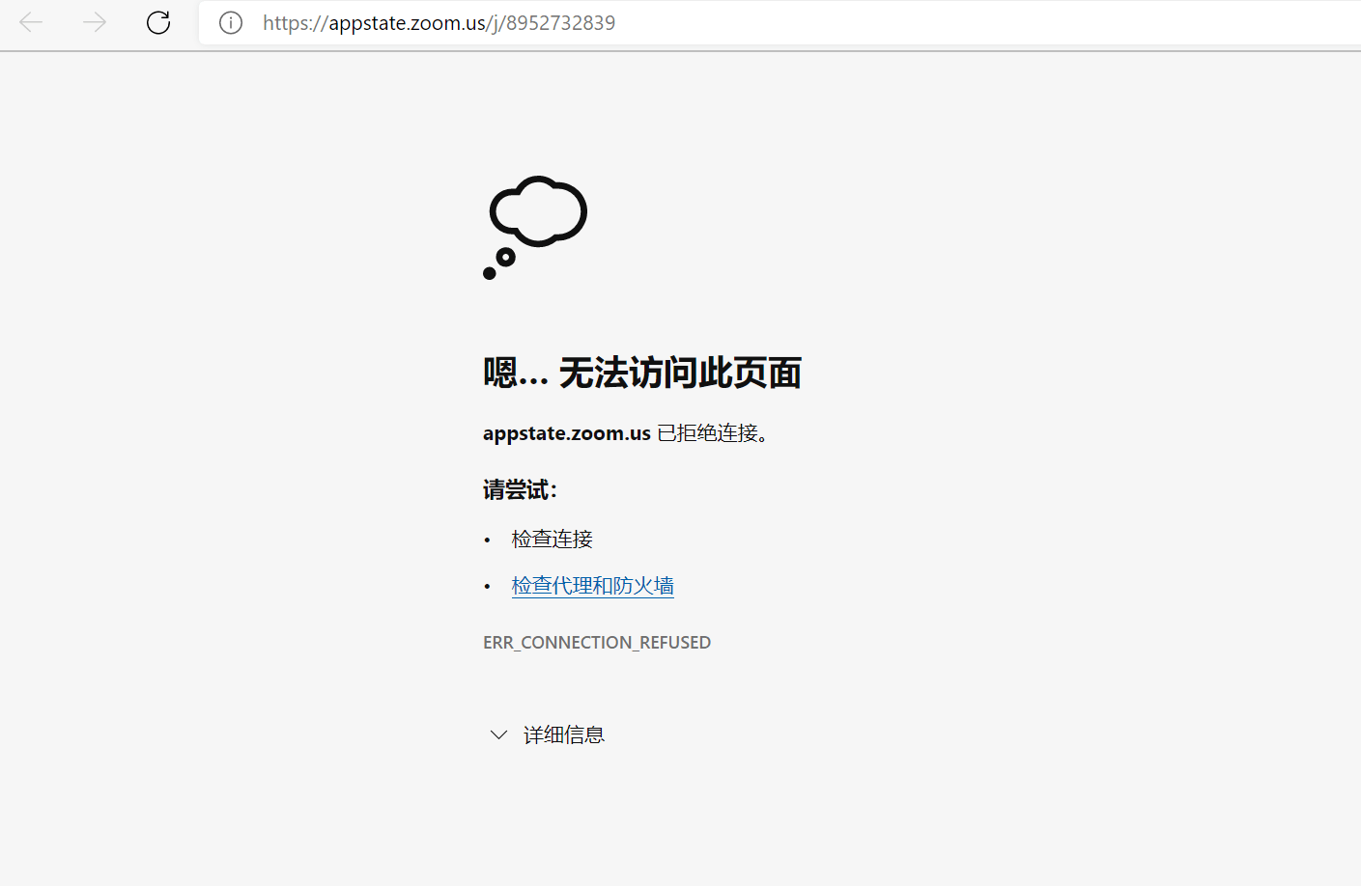This screenshot has height=886, width=1361.
Task: Click the appstate.zoom.us 已拒绝连接 message
Action: click(x=626, y=433)
